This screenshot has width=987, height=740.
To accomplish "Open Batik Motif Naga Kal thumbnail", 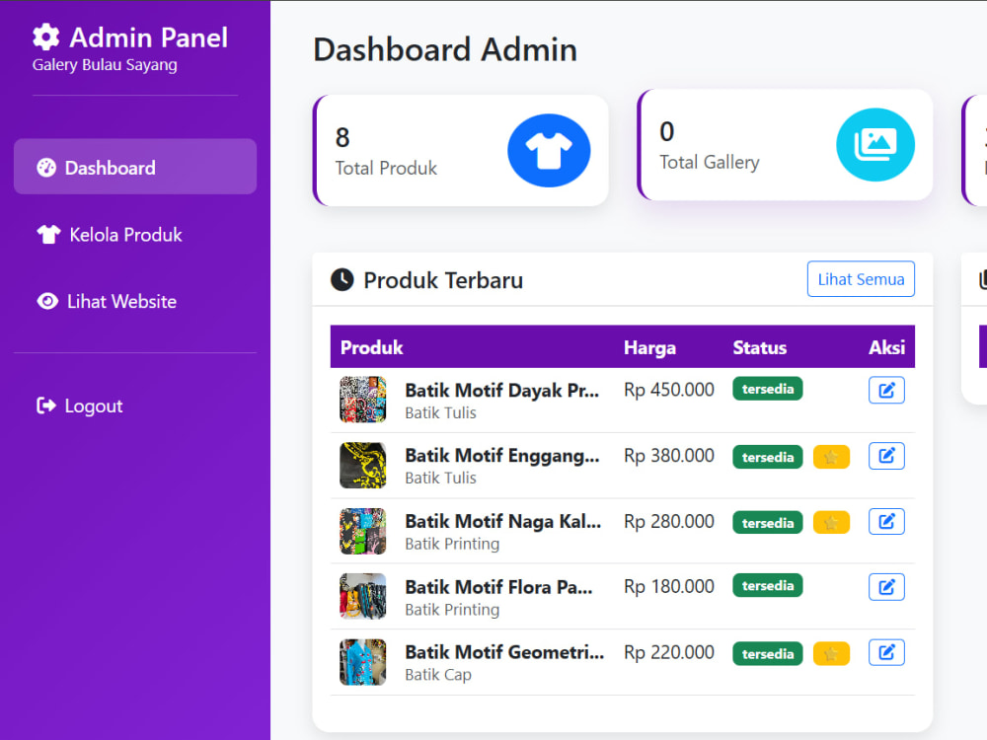I will tap(362, 531).
